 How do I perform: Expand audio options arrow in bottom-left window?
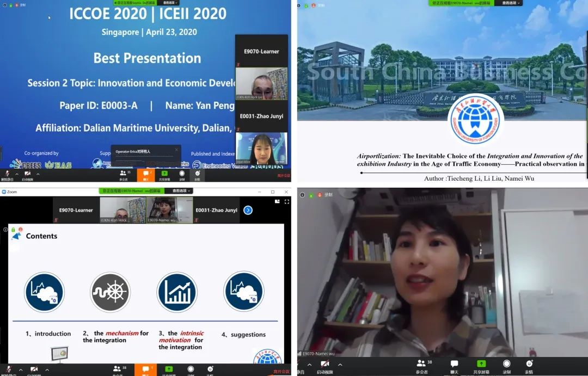(x=21, y=369)
